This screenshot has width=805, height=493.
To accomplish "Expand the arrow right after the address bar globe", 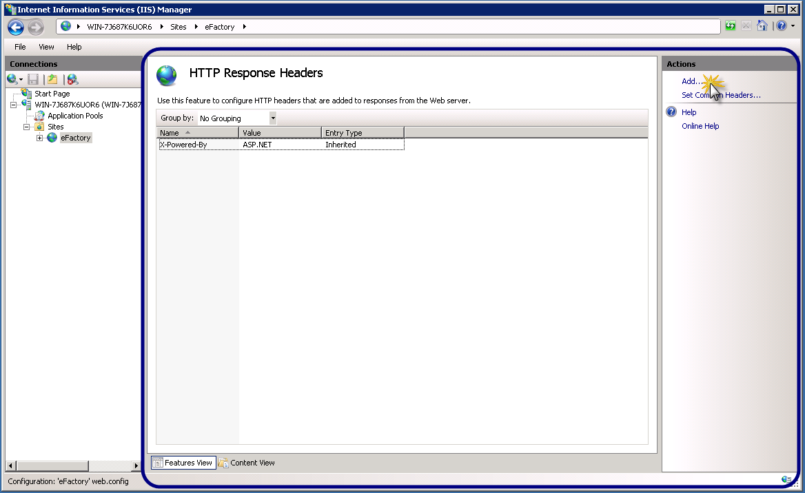I will click(79, 27).
